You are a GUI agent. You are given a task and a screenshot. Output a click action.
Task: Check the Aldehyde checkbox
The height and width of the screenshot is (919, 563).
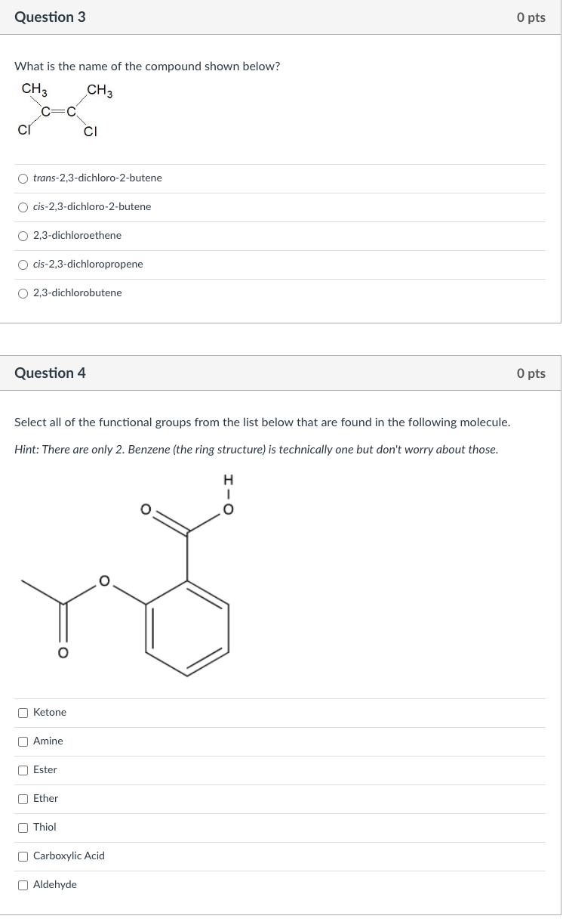point(23,884)
